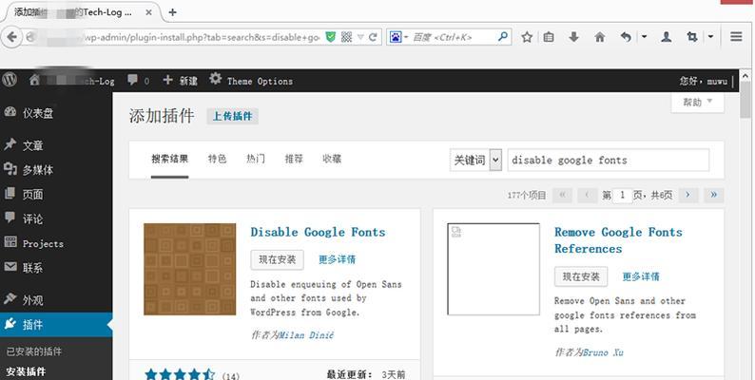
Task: Switch to the 收藏 tab
Action: [x=332, y=159]
